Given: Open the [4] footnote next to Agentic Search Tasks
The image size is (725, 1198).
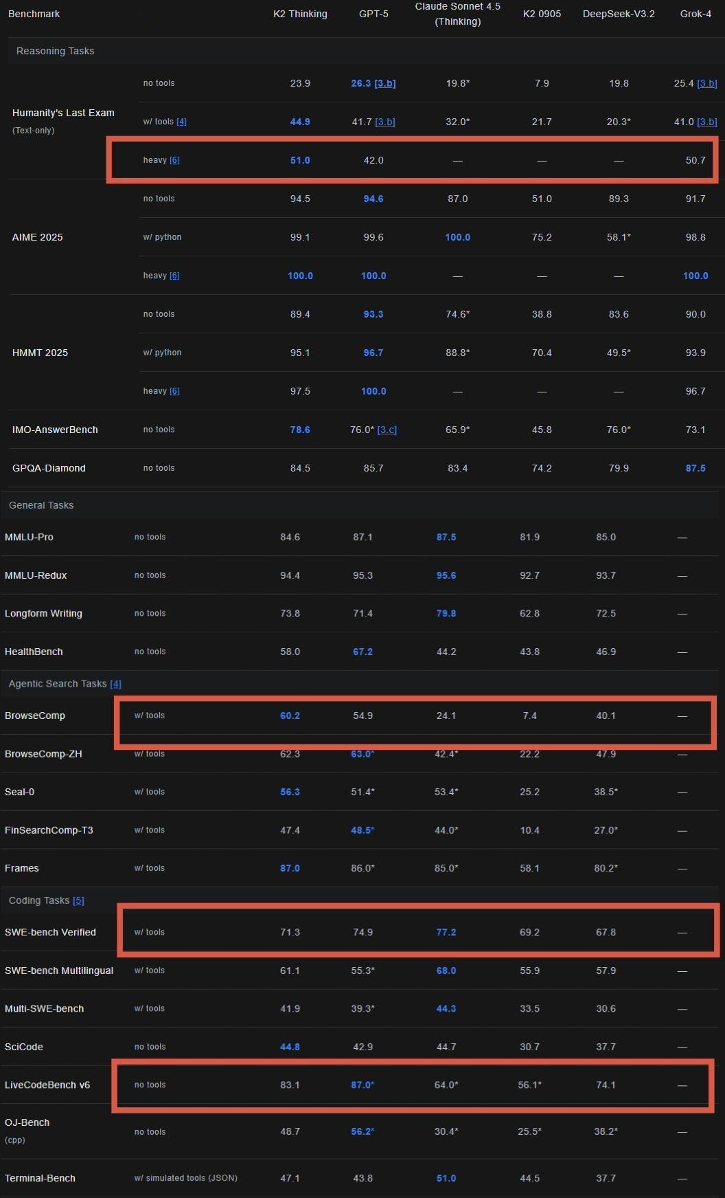Looking at the screenshot, I should (115, 684).
